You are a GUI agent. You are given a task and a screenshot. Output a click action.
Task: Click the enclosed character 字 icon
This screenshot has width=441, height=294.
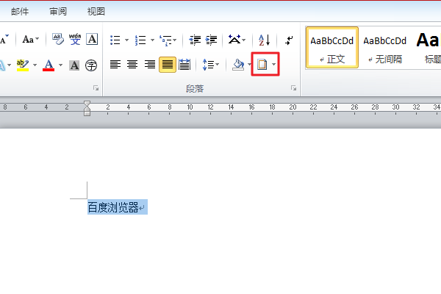[x=91, y=65]
